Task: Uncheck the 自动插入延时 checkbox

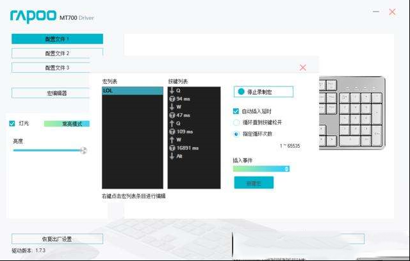Action: [236, 111]
